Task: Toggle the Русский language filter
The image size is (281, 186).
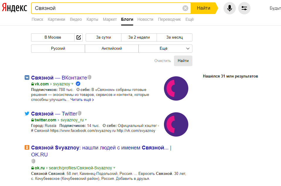Action: [58, 49]
